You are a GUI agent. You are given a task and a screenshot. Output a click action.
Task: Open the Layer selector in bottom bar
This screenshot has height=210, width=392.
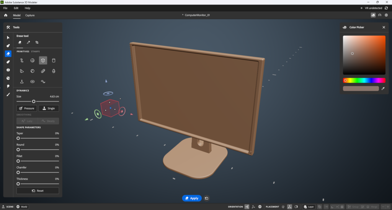click(x=309, y=207)
